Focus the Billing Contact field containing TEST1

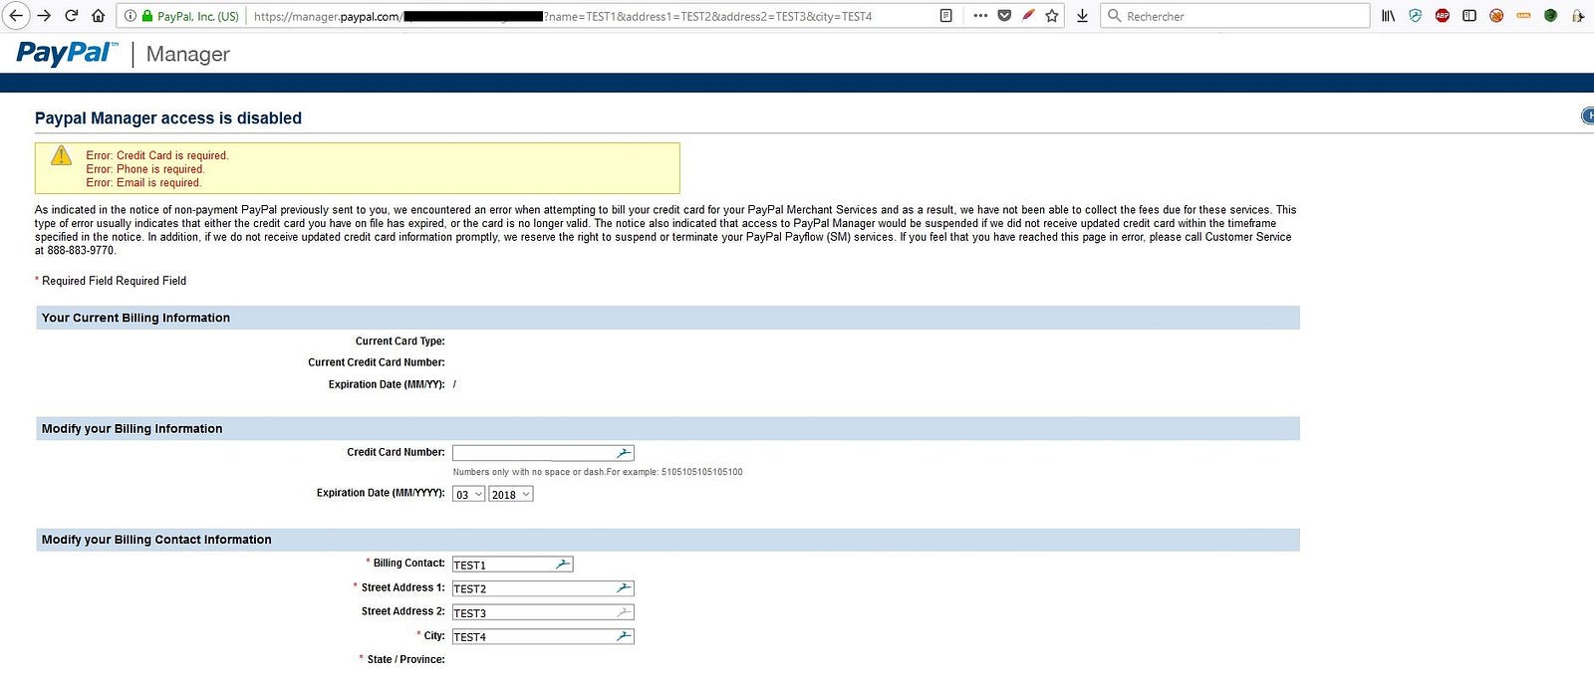(x=513, y=565)
